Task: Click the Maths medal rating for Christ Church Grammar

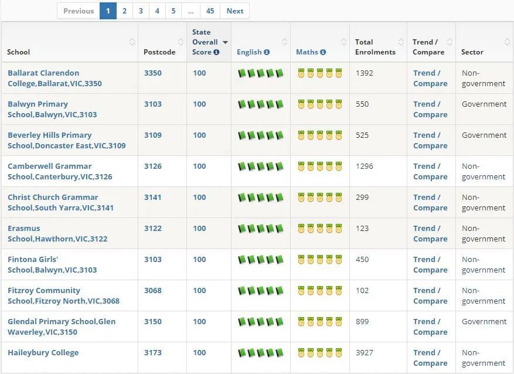Action: pyautogui.click(x=320, y=198)
